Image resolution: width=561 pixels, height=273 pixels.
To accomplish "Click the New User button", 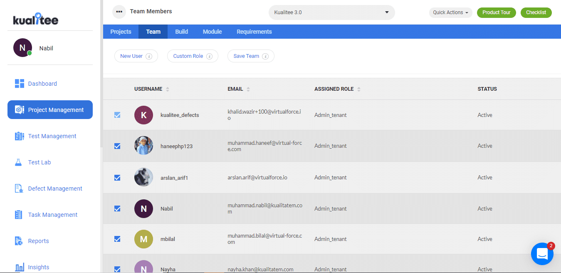I will click(136, 56).
